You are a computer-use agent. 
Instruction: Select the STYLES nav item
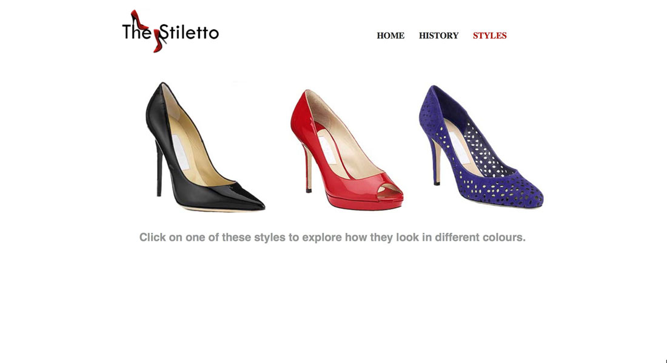coord(489,36)
